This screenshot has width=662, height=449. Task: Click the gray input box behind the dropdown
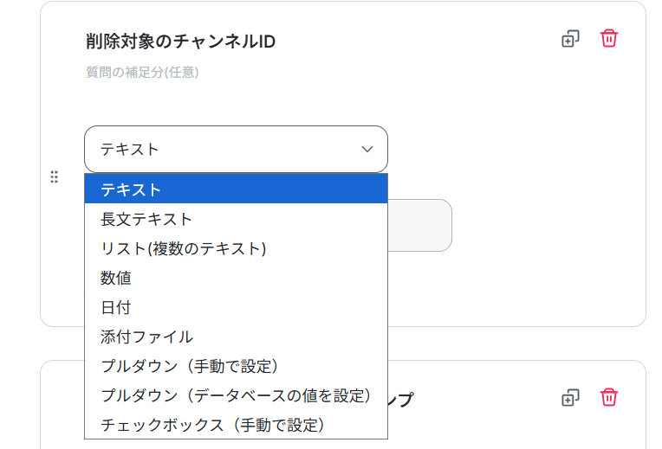419,225
